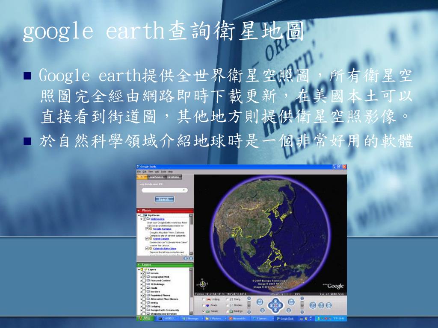Click the reset tilt button
438x328 pixels.
pyautogui.click(x=289, y=310)
